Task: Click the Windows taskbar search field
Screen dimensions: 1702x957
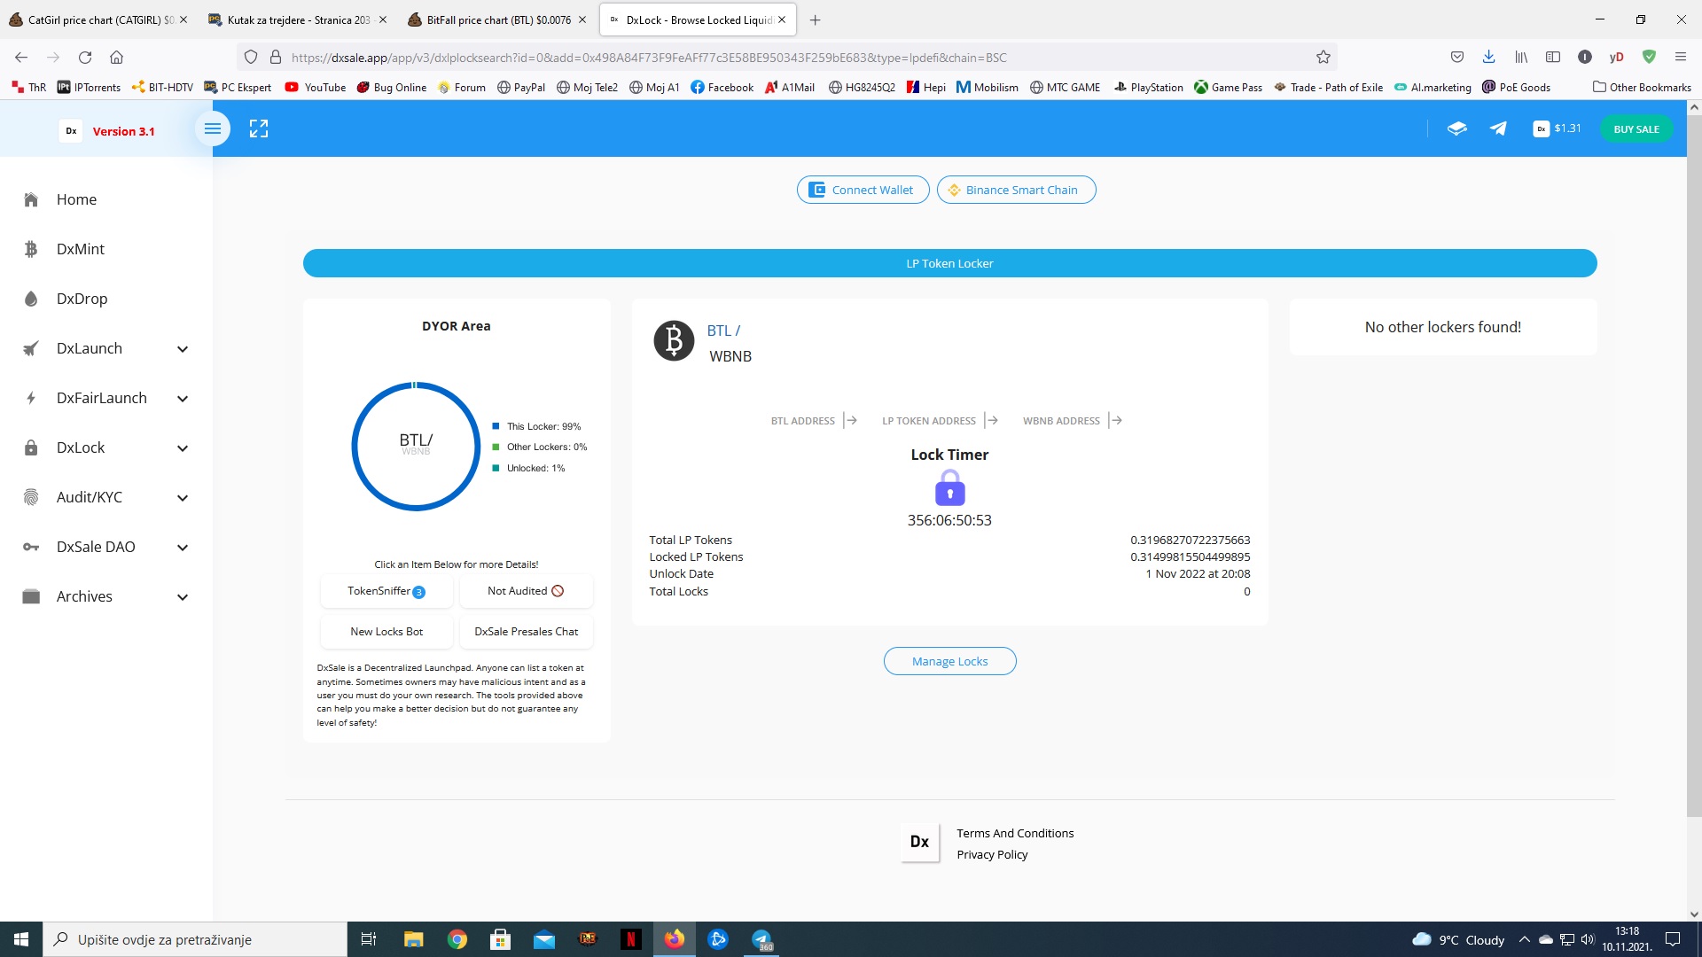Action: [x=195, y=939]
